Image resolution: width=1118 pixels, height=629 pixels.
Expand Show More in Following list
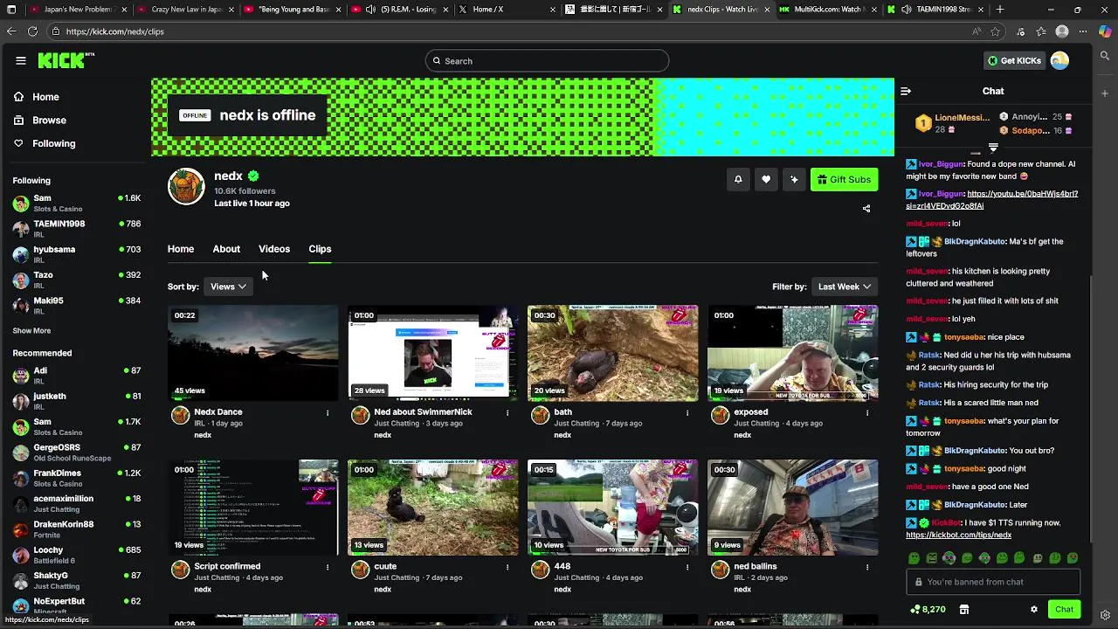click(x=31, y=331)
